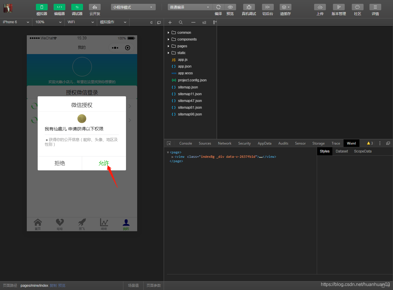This screenshot has height=290, width=393.
Task: Click the warning count indicator
Action: pos(370,143)
